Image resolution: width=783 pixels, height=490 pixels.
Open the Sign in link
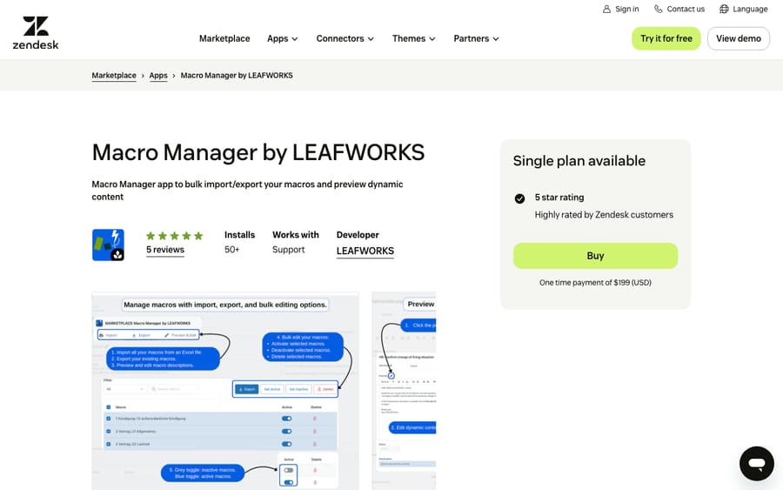(x=626, y=9)
